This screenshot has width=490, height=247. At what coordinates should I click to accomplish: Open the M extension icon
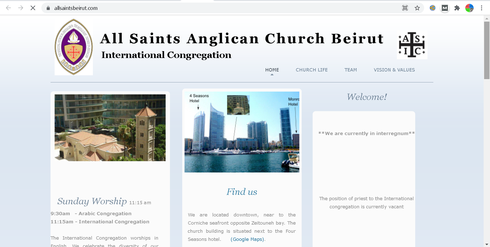point(445,8)
